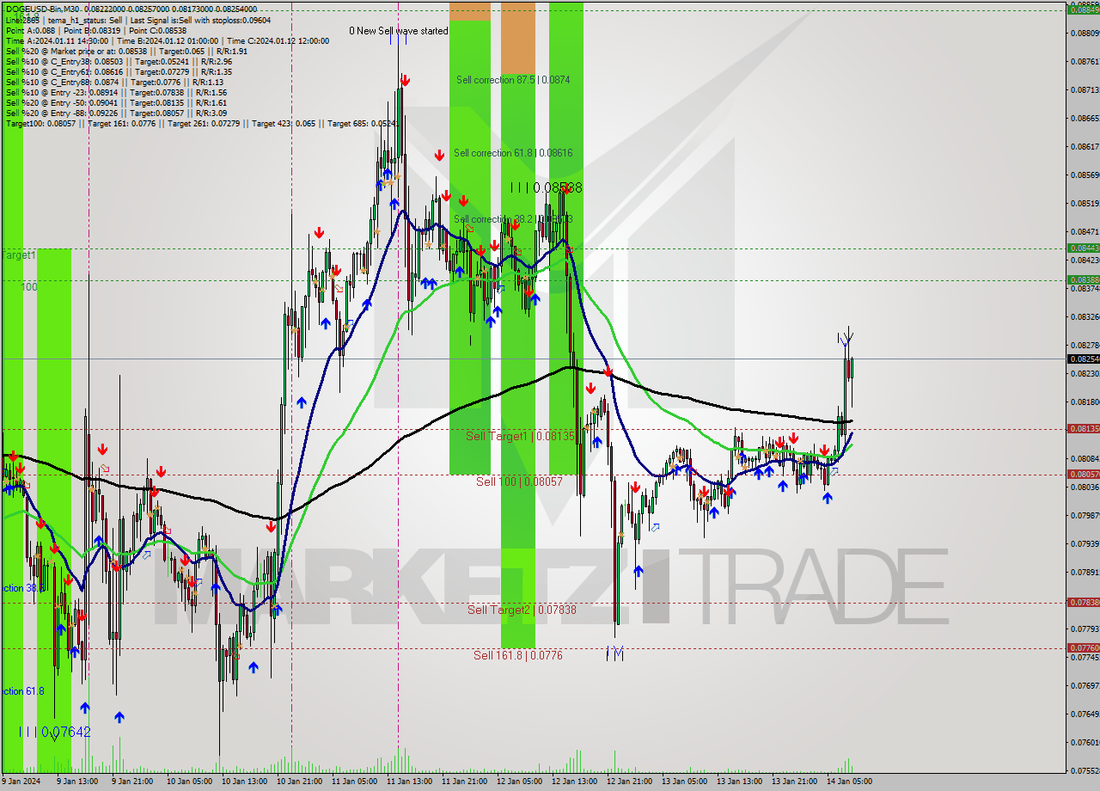Click the 0.07939 price axis label

(1085, 543)
